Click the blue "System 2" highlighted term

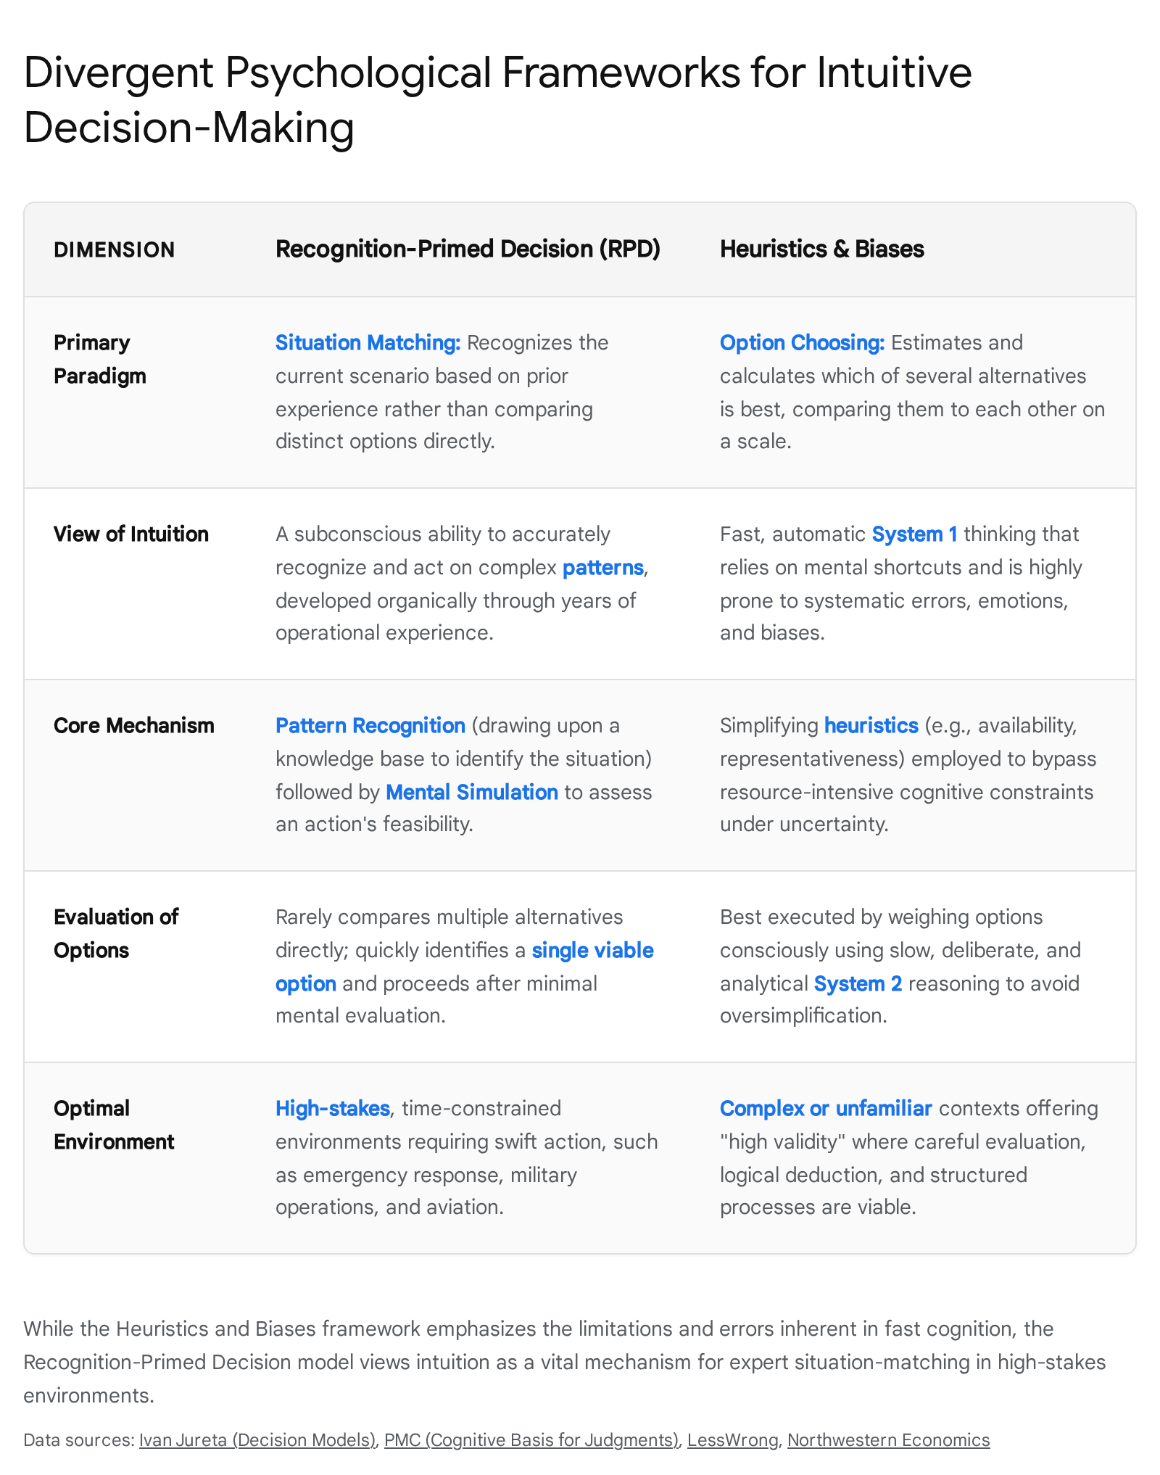[x=858, y=983]
